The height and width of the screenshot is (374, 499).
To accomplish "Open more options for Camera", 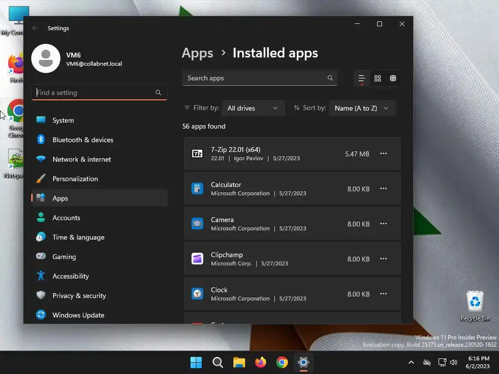I will point(384,224).
